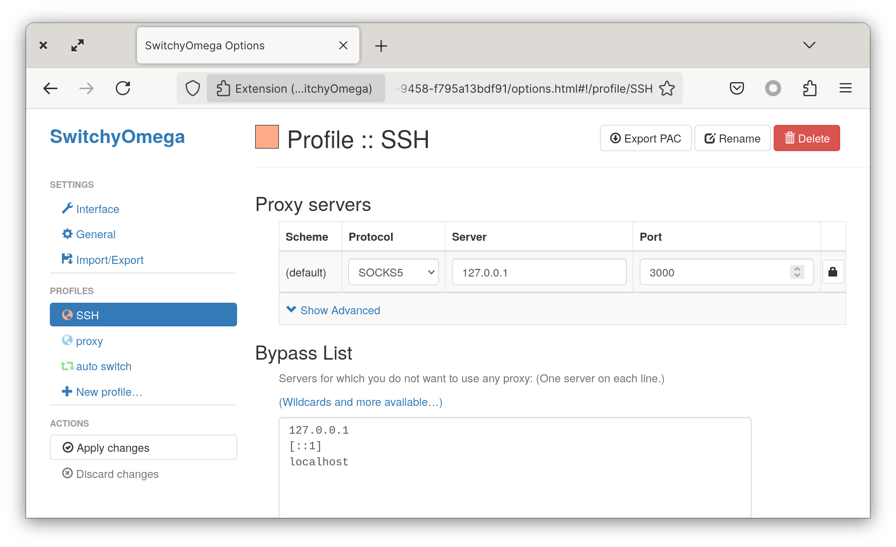Click the SSH profile color swatch
Screen dimensions: 896x547
pyautogui.click(x=267, y=137)
